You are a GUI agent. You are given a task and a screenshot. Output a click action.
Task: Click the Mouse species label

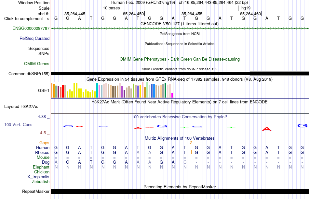coord(43,158)
